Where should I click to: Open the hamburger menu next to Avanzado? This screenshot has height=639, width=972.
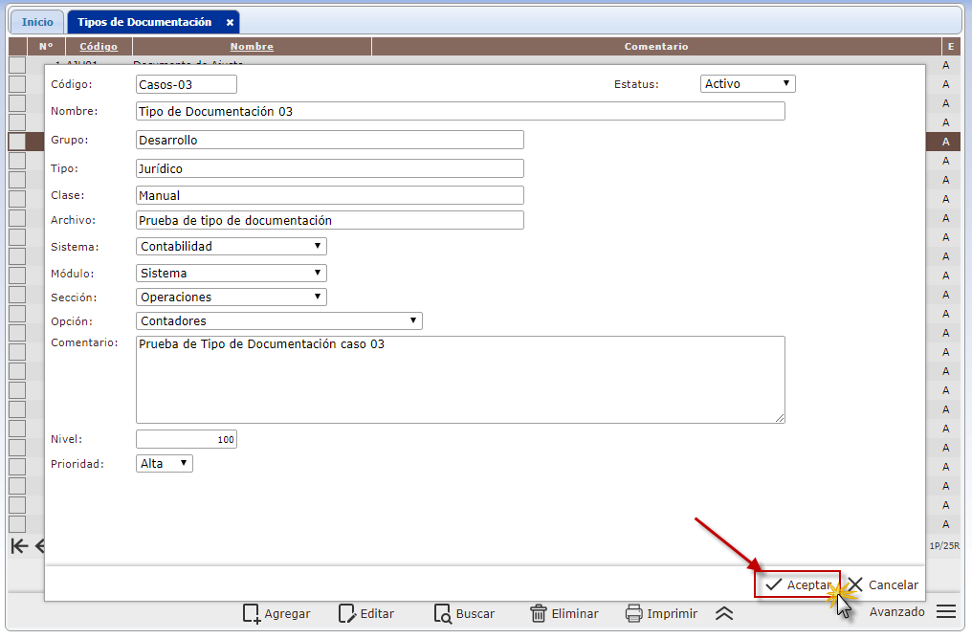pyautogui.click(x=946, y=611)
